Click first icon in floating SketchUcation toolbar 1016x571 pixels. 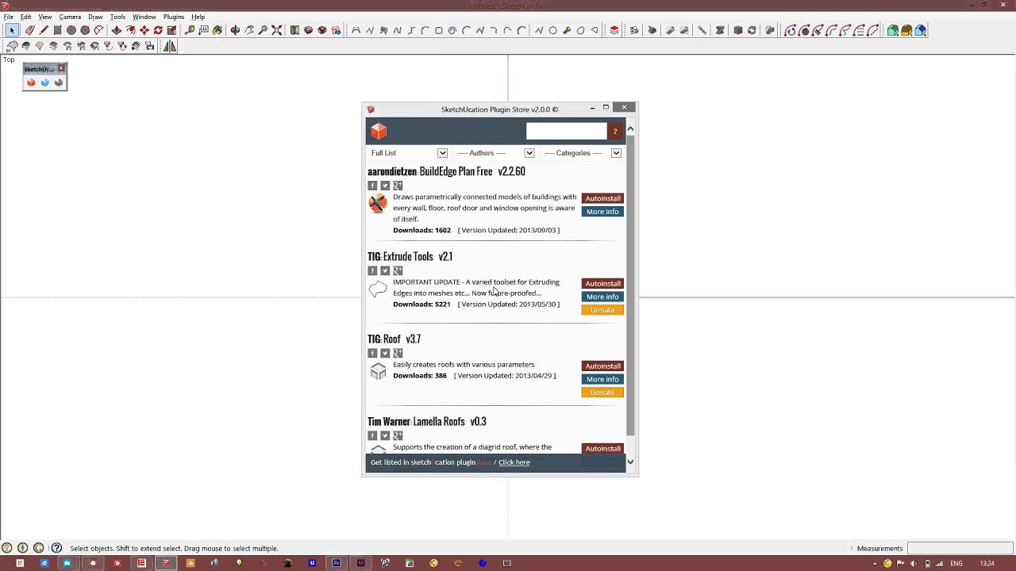click(31, 82)
